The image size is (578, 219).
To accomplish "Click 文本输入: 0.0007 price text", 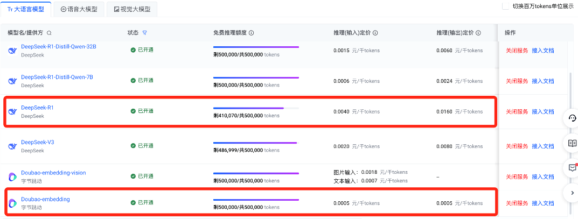I will pyautogui.click(x=371, y=181).
